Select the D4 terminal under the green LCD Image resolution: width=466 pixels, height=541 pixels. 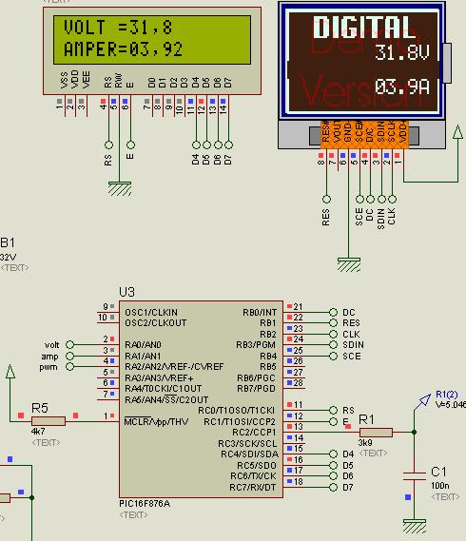196,145
